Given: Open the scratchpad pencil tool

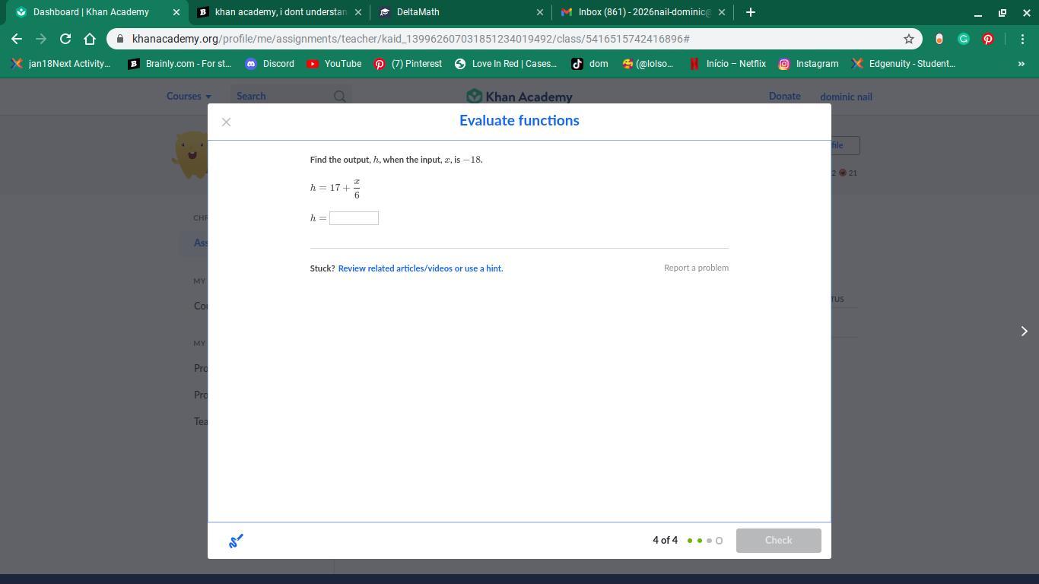Looking at the screenshot, I should tap(236, 541).
